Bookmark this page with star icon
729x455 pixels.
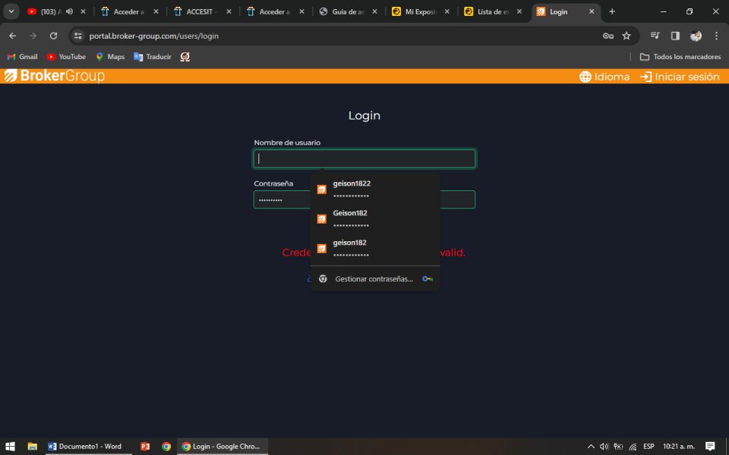tap(626, 36)
